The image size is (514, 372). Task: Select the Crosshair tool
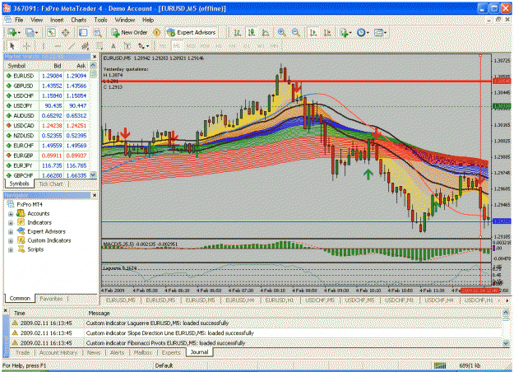[27, 46]
